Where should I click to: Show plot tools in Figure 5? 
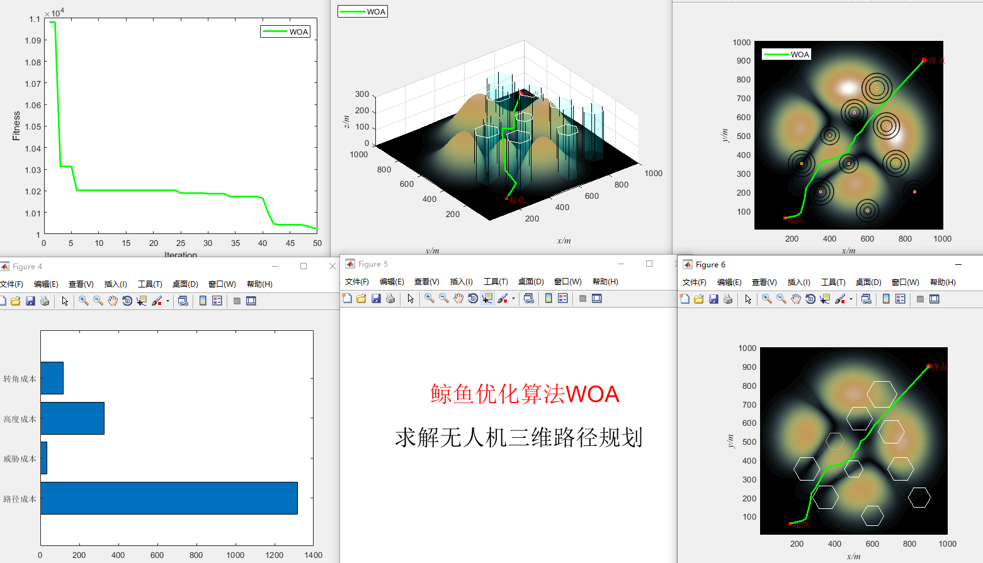597,299
